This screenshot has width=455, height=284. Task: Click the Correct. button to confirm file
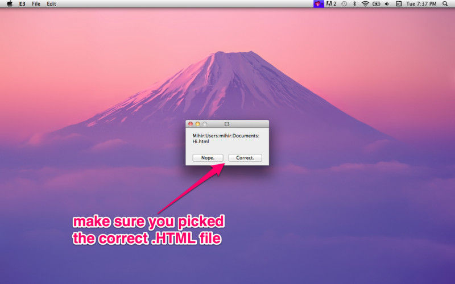tap(245, 158)
